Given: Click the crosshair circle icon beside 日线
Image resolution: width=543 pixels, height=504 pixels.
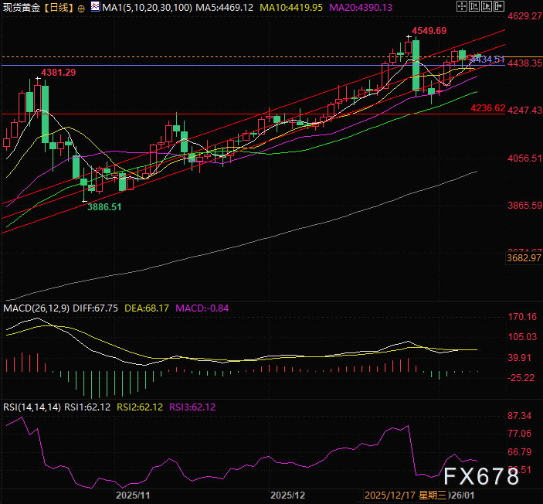Looking at the screenshot, I should 81,8.
